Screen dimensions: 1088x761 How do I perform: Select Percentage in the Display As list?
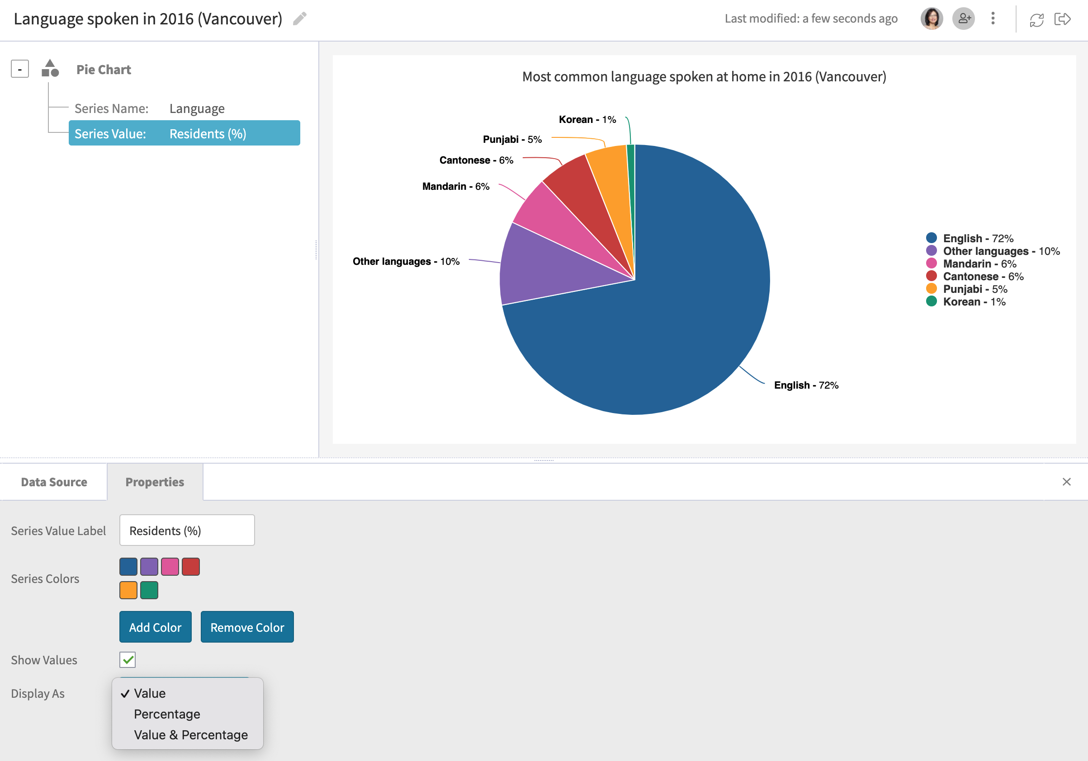pyautogui.click(x=167, y=714)
